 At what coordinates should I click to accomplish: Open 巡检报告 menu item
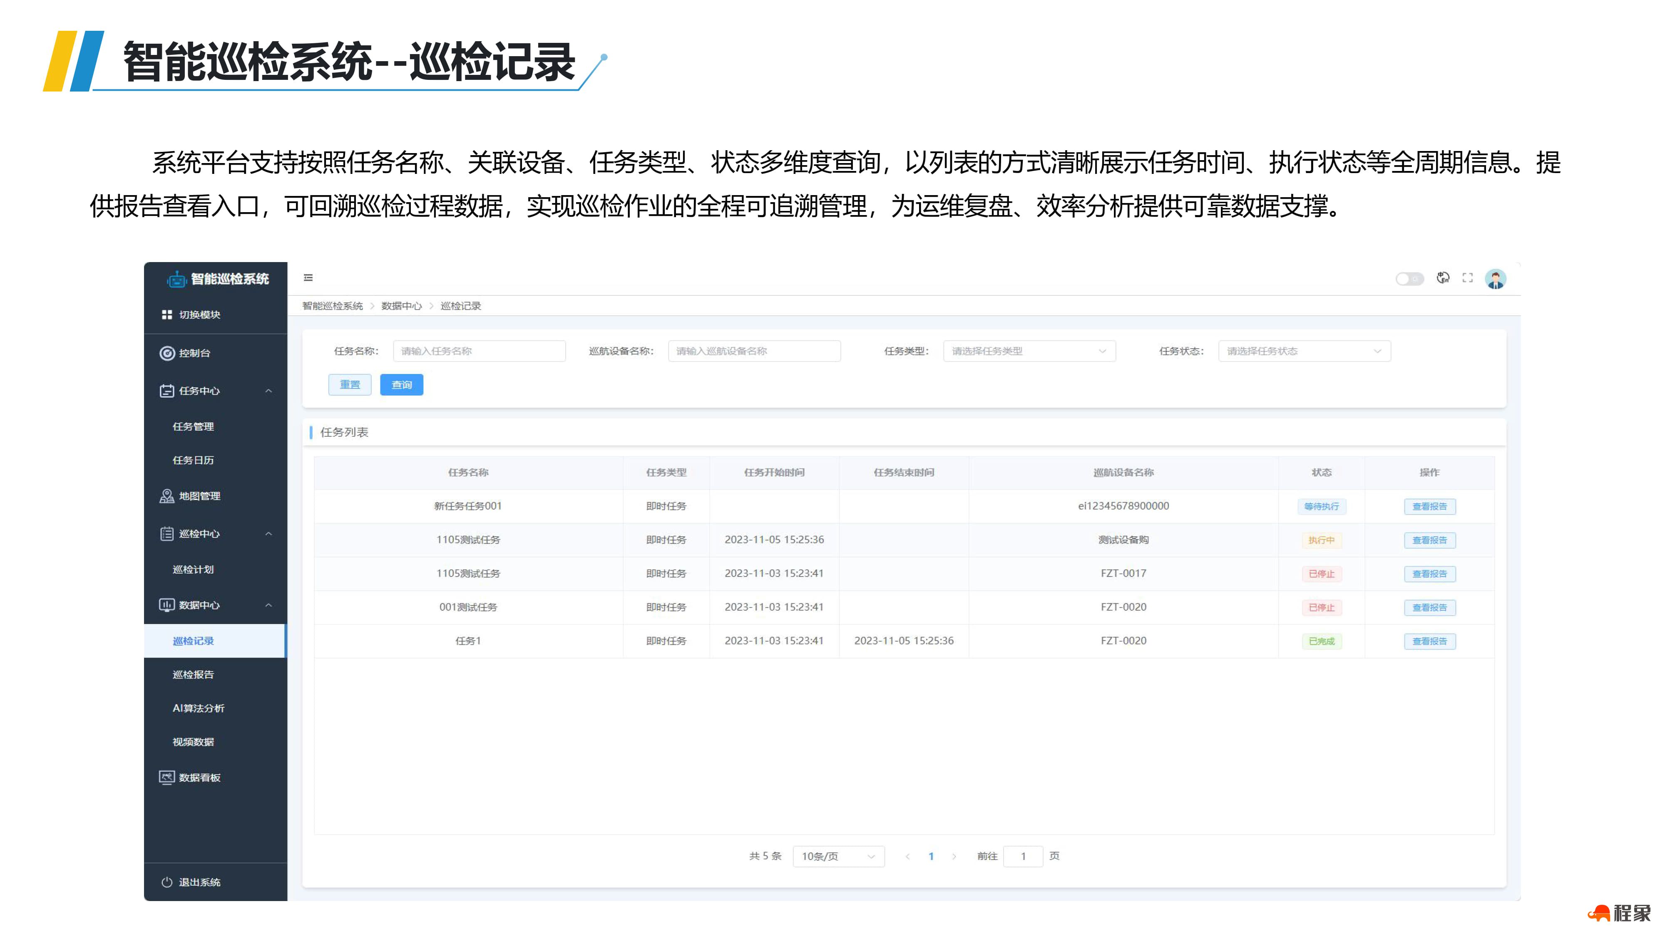[193, 675]
